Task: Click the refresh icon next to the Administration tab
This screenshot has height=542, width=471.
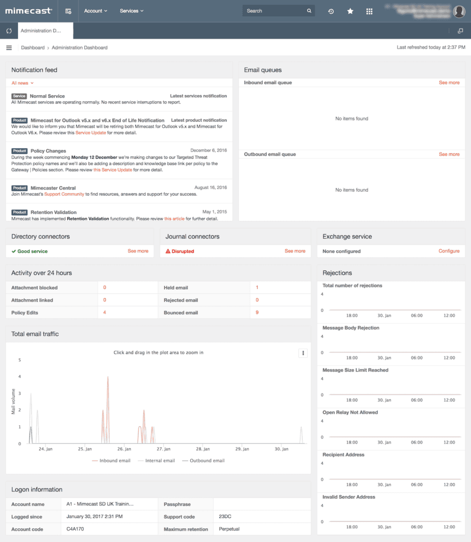Action: click(8, 31)
